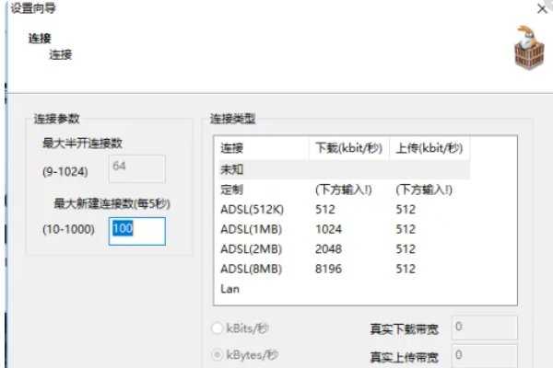Click the 8196 download value cell

(328, 269)
